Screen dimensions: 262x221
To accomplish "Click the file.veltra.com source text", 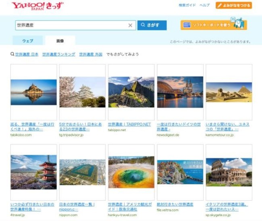I will (x=167, y=210).
